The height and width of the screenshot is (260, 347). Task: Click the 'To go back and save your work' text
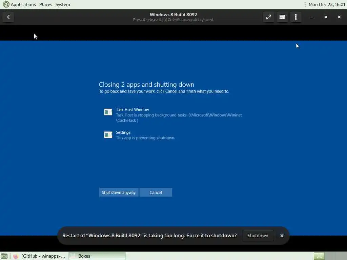(x=164, y=91)
